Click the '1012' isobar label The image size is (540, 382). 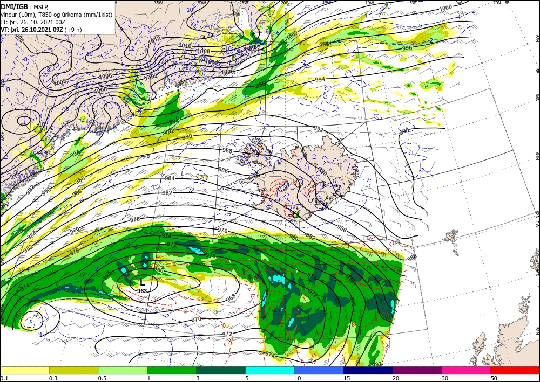pyautogui.click(x=154, y=41)
